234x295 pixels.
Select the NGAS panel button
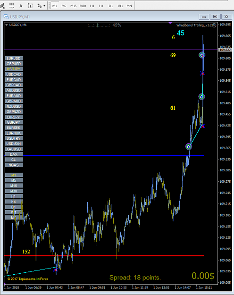(14, 165)
